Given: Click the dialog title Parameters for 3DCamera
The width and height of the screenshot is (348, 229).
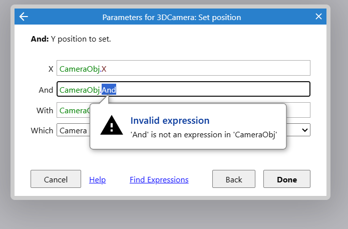Looking at the screenshot, I should (x=172, y=18).
